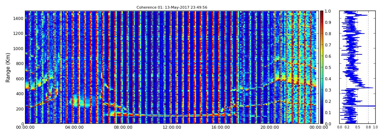This screenshot has height=135, width=384.
Task: Click profile plot x-axis label 0.5
Action: 358,127
